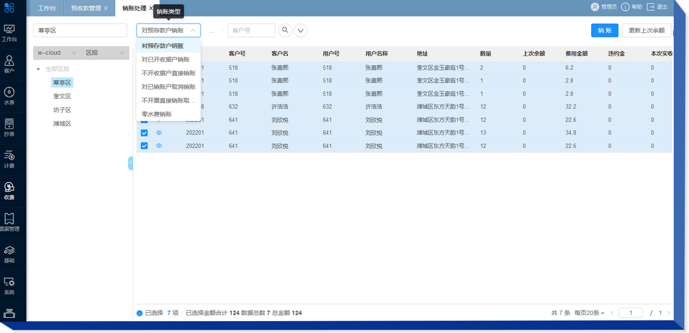Screen dimensions: 689x333
Task: Select 奎文区 in the region tree
Action: pyautogui.click(x=62, y=96)
